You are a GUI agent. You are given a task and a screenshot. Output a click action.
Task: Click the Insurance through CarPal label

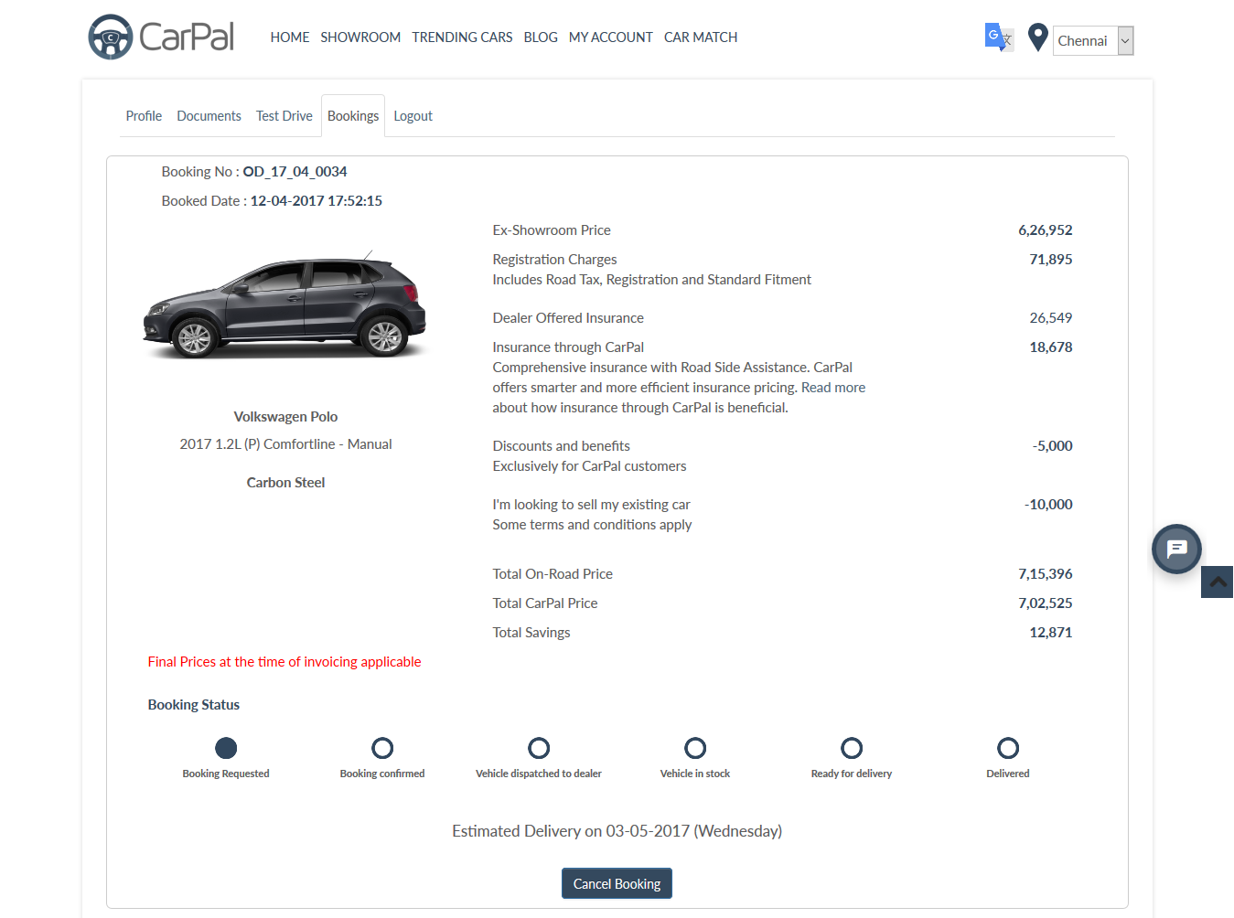(x=568, y=347)
